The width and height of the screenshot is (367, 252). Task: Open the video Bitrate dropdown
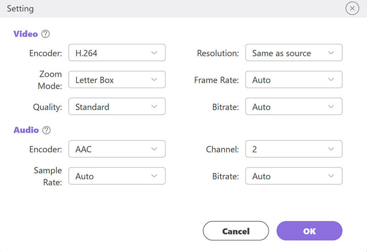pyautogui.click(x=294, y=107)
